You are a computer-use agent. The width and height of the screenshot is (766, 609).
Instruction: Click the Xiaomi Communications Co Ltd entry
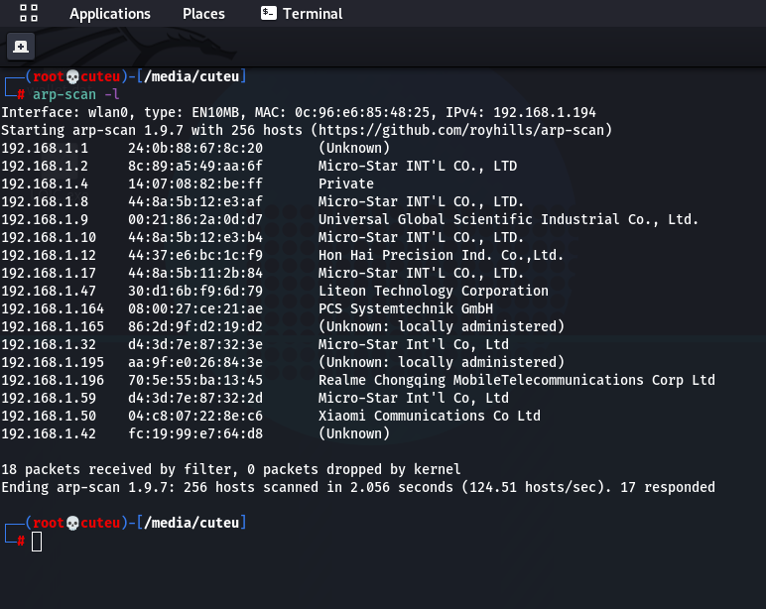[429, 417]
